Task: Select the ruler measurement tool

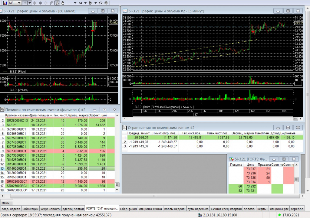Action: click(51, 3)
